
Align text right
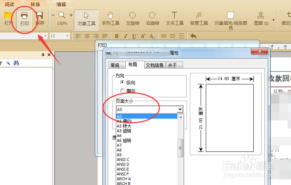pos(96,36)
